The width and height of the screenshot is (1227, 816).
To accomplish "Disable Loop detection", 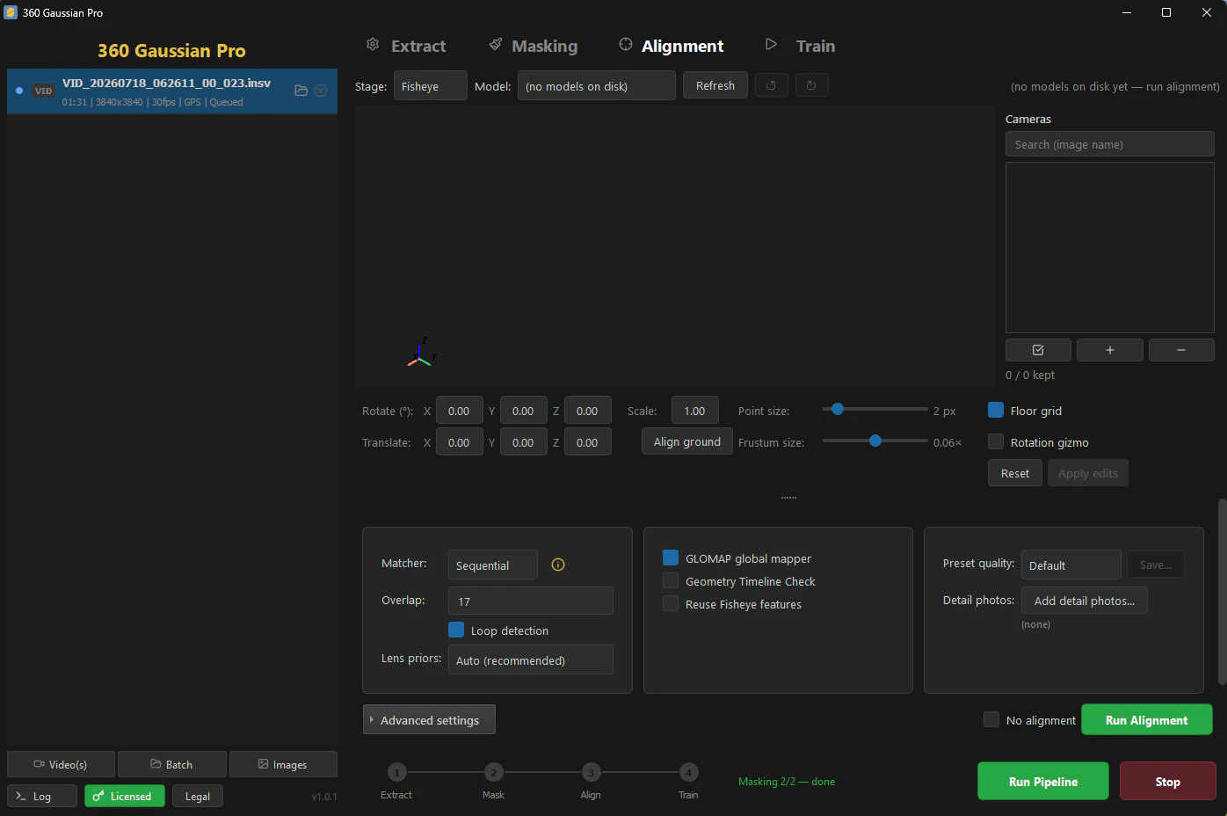I will pyautogui.click(x=456, y=630).
